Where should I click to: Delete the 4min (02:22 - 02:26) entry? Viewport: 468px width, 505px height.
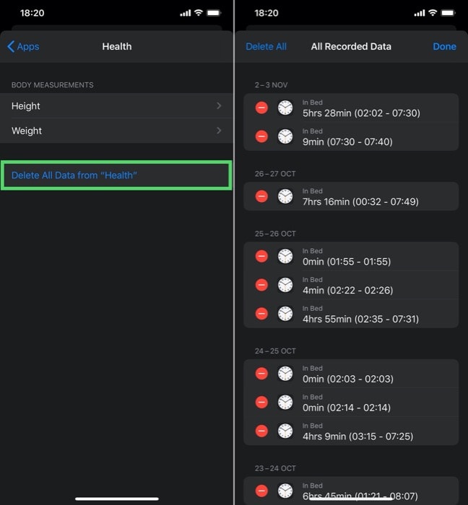[261, 285]
